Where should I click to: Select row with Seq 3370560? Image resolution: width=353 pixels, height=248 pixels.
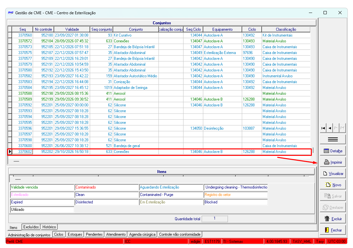[x=159, y=35]
